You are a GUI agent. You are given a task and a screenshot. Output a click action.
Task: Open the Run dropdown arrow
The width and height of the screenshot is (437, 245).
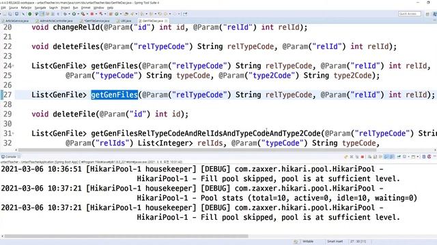point(78,14)
